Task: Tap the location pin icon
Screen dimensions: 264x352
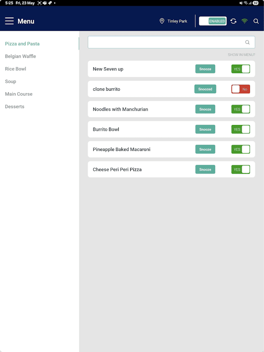Action: 162,21
